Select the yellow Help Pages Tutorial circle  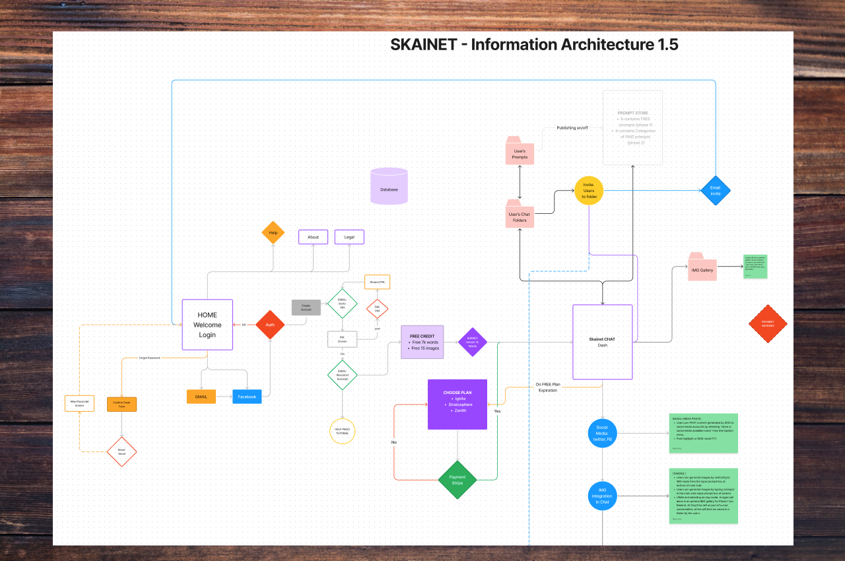click(x=342, y=431)
